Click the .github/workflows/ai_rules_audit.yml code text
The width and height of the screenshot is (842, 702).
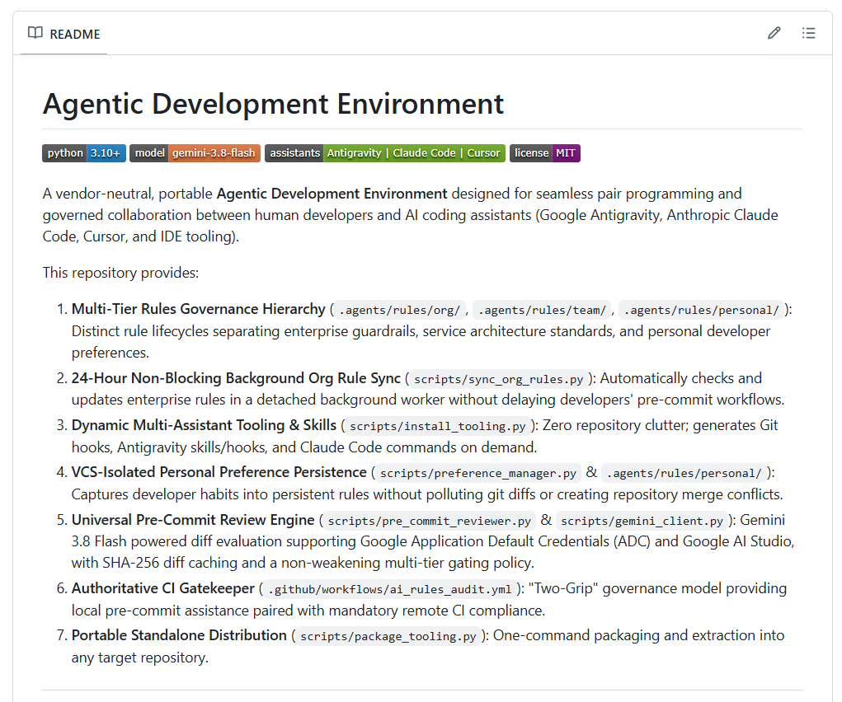pyautogui.click(x=390, y=590)
